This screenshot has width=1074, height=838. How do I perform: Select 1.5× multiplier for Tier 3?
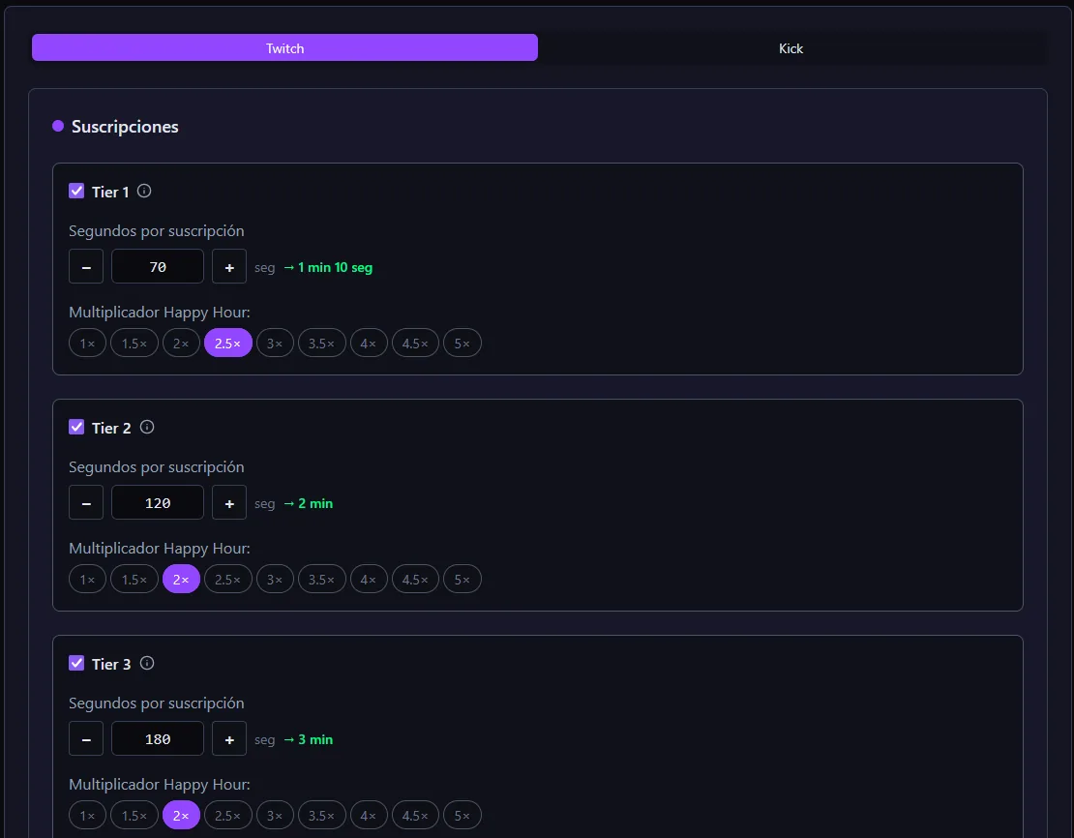134,816
